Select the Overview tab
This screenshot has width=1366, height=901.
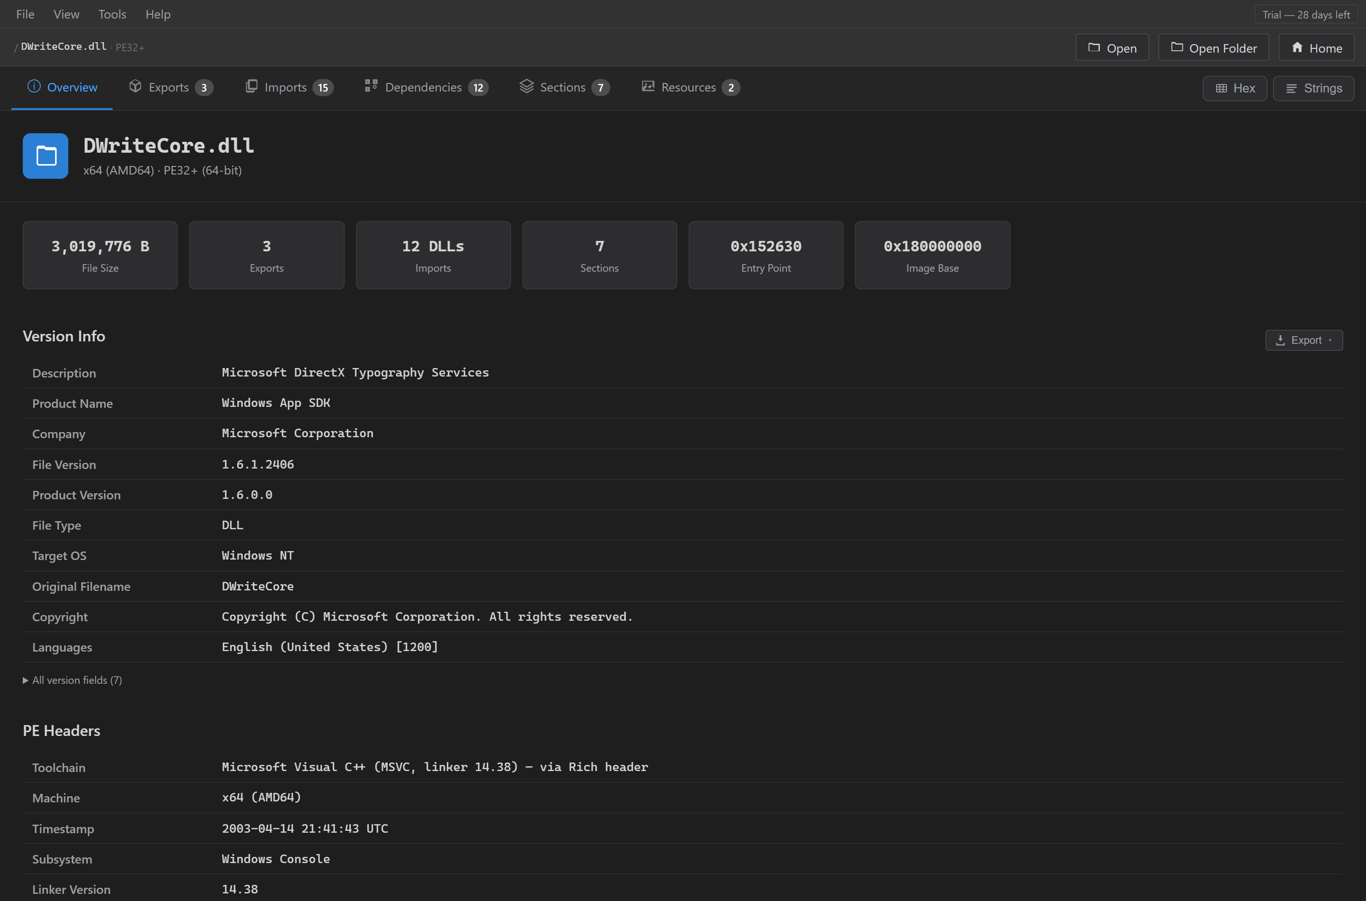pos(62,87)
